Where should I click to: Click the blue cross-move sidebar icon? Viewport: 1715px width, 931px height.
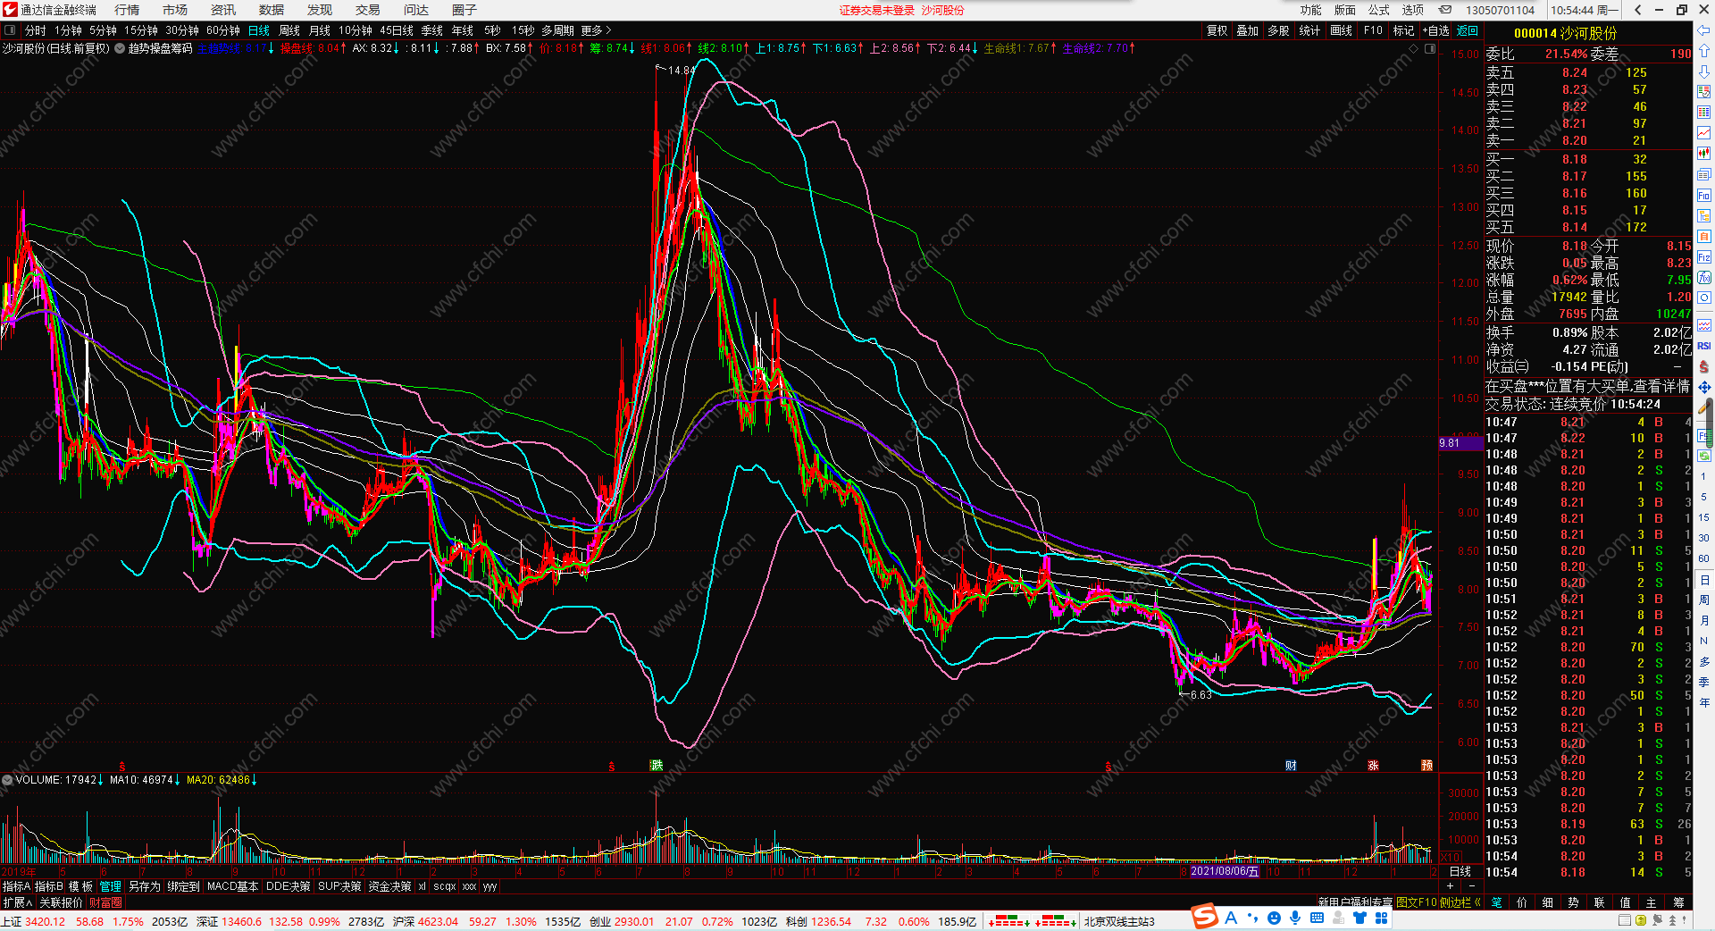[1704, 387]
